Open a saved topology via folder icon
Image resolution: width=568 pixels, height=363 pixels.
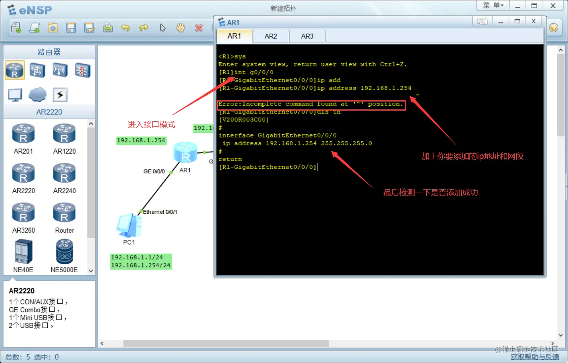pyautogui.click(x=53, y=28)
